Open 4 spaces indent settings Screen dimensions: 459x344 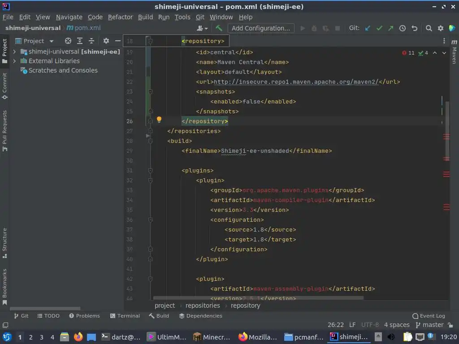pos(397,325)
